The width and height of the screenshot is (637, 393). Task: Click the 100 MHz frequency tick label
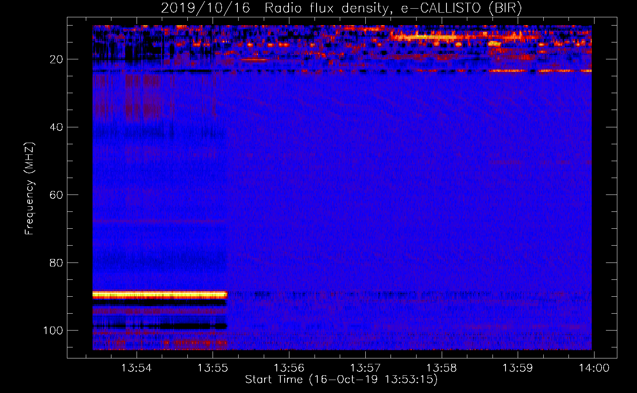tap(53, 331)
